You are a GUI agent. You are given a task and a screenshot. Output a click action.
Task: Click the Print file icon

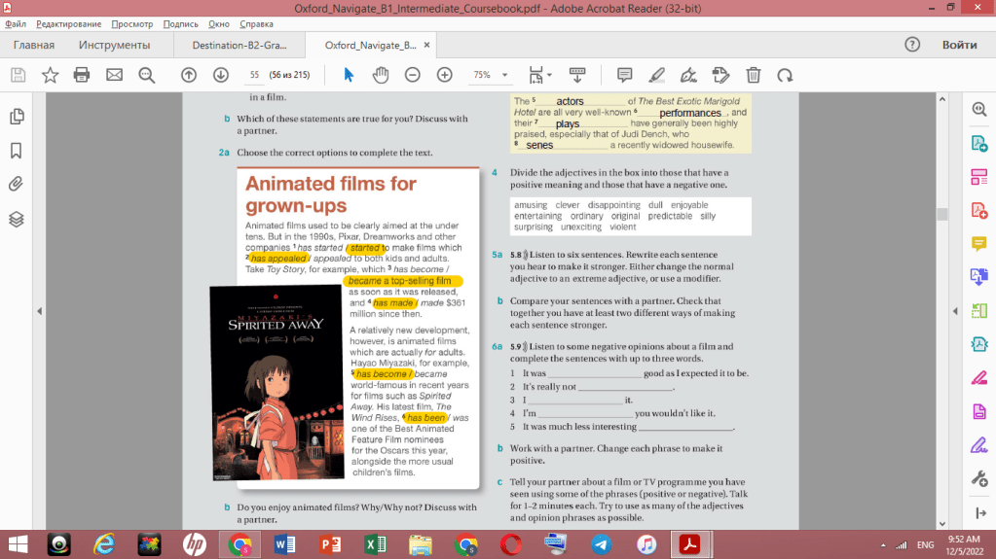pyautogui.click(x=82, y=75)
